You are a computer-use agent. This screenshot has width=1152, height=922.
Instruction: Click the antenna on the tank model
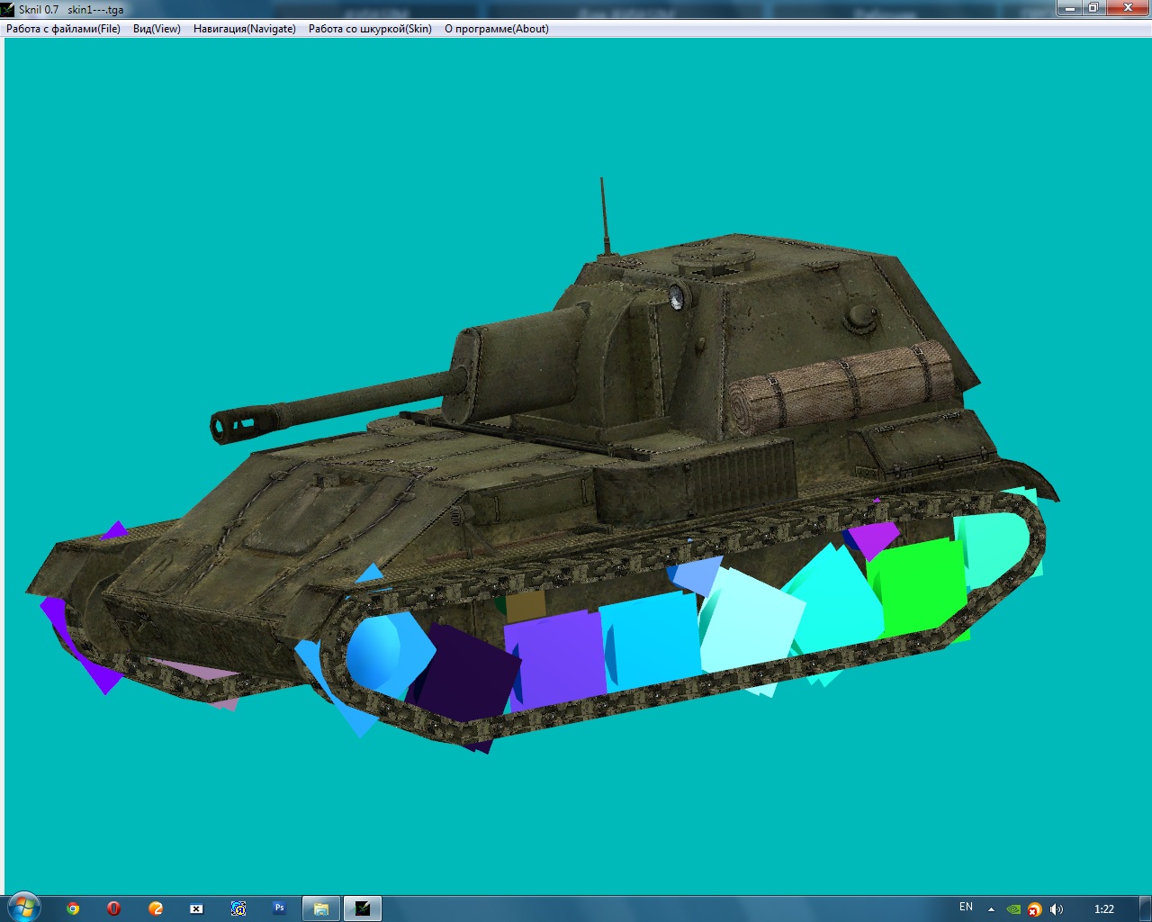tap(605, 216)
